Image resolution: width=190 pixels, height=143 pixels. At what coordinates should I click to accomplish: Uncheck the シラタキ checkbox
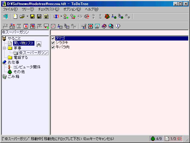point(53,43)
